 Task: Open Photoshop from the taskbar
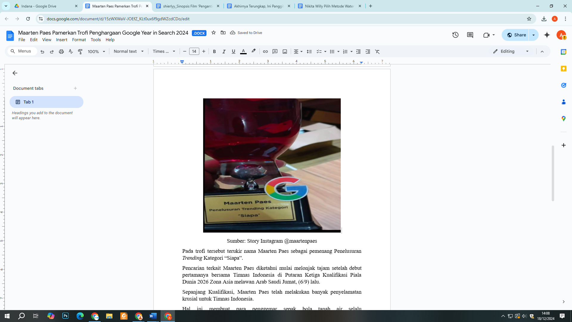pos(65,316)
